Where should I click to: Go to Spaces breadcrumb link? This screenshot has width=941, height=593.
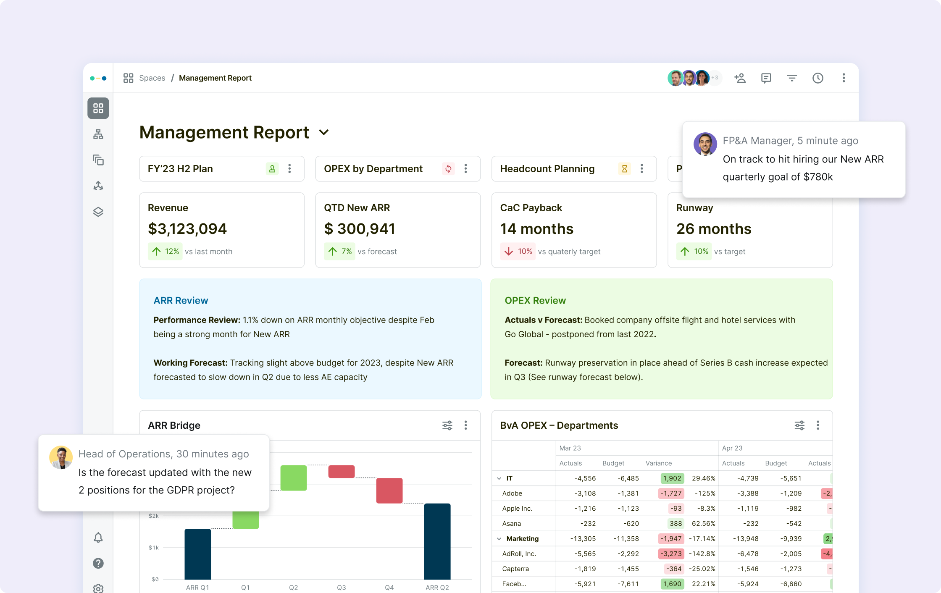point(152,78)
